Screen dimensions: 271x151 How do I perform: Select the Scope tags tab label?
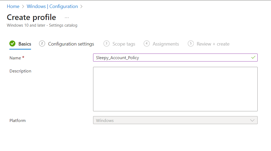coord(124,44)
